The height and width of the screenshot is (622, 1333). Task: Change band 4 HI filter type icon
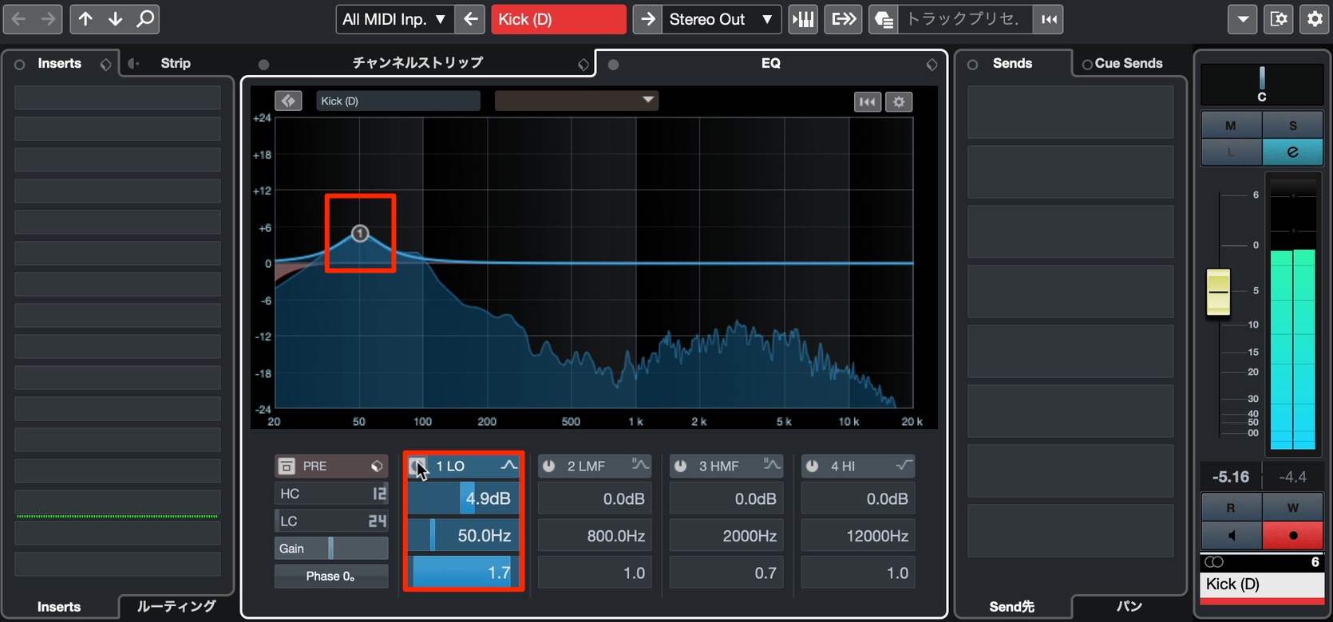point(904,464)
